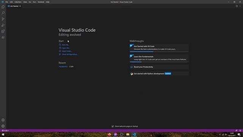Open Get started with Python development walkthrough

pyautogui.click(x=159, y=73)
